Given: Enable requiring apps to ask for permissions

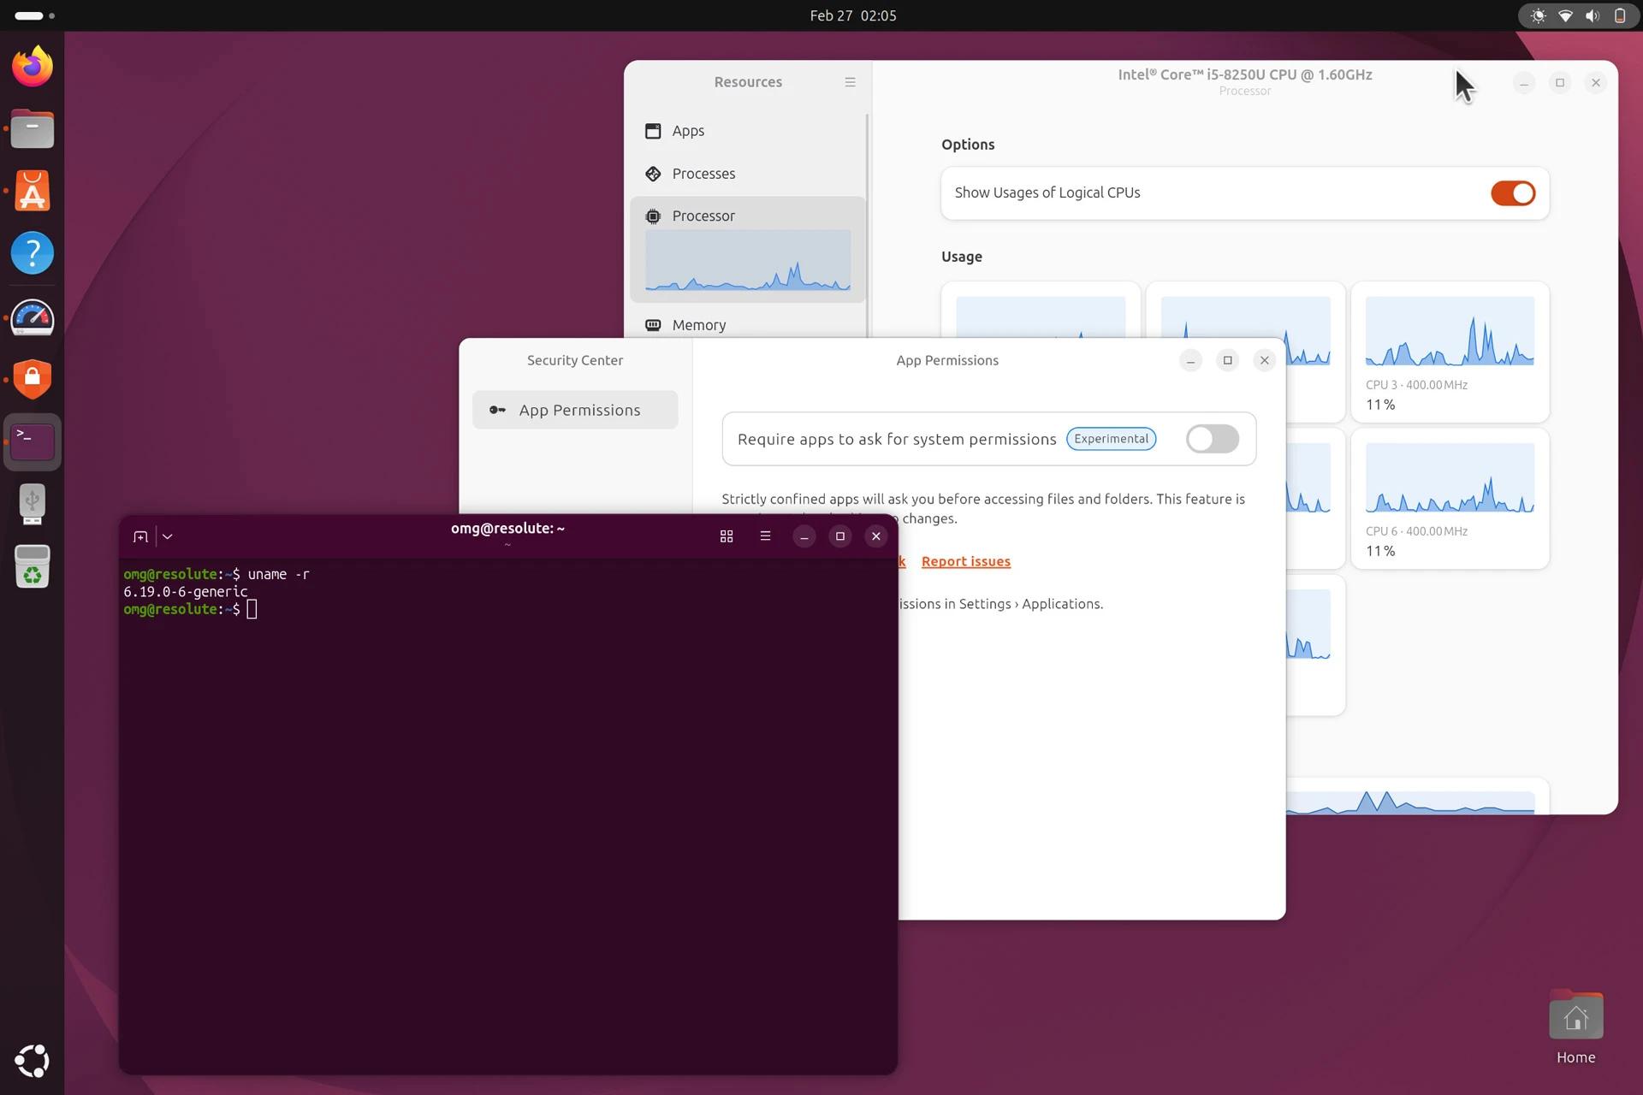Looking at the screenshot, I should 1212,439.
